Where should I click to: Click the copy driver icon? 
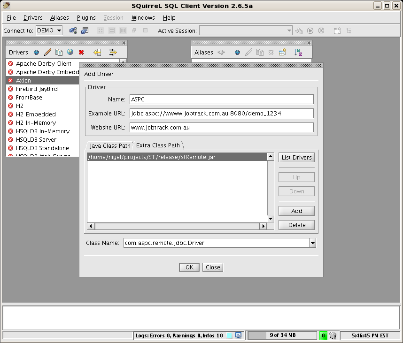click(59, 53)
